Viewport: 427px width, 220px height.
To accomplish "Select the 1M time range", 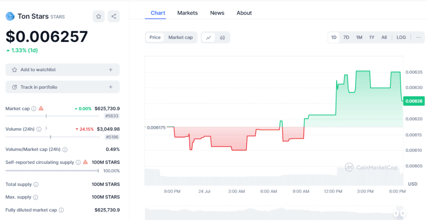I will tap(359, 37).
